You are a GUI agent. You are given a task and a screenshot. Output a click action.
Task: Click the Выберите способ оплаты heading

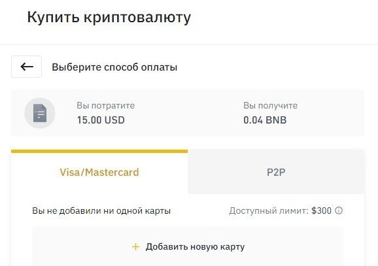(x=114, y=67)
